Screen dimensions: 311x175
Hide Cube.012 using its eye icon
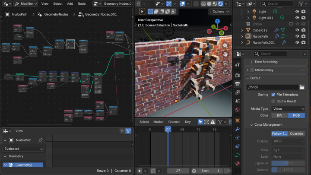[x=297, y=30]
